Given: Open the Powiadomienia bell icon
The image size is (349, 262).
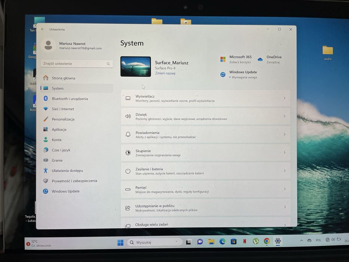Looking at the screenshot, I should pos(128,134).
